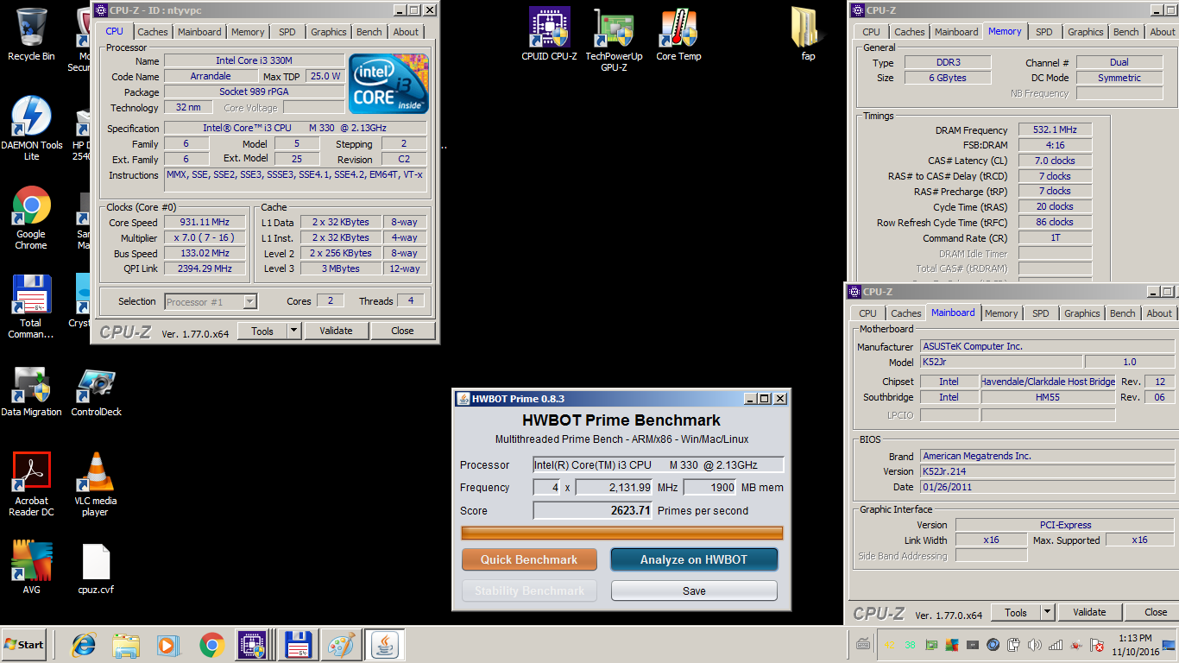Launch AVG desktop shortcut

[x=31, y=567]
